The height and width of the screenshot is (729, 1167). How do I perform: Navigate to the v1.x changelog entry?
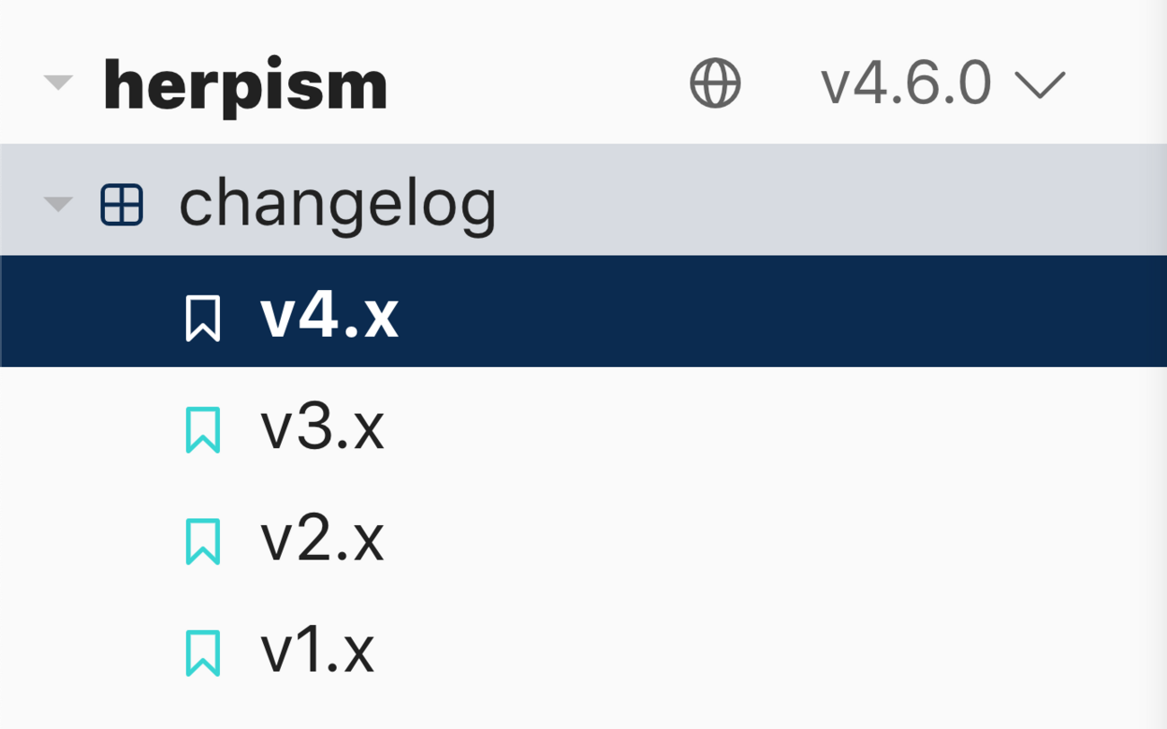(317, 651)
